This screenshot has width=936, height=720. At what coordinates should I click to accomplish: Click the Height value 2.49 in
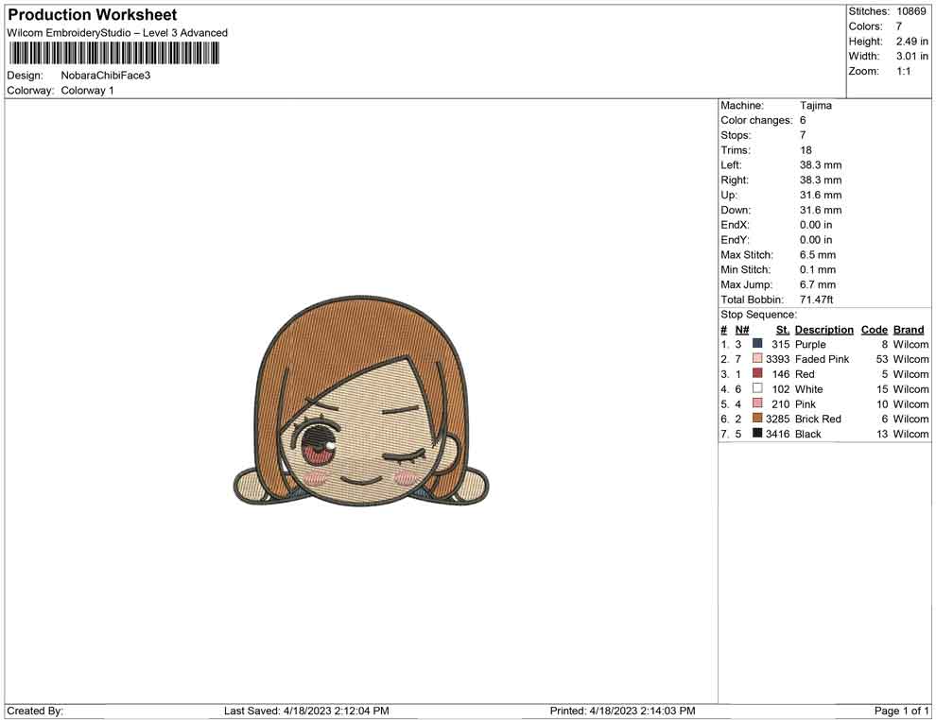point(911,42)
